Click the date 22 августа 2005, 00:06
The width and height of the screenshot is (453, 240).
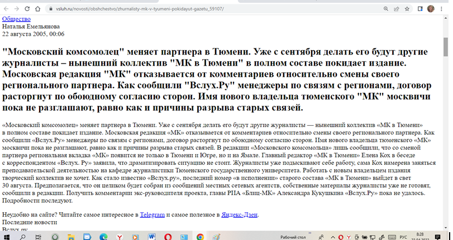(33, 34)
